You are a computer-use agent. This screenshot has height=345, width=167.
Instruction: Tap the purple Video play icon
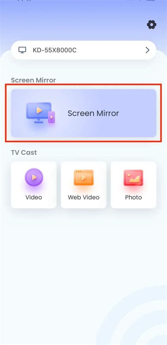(x=34, y=177)
